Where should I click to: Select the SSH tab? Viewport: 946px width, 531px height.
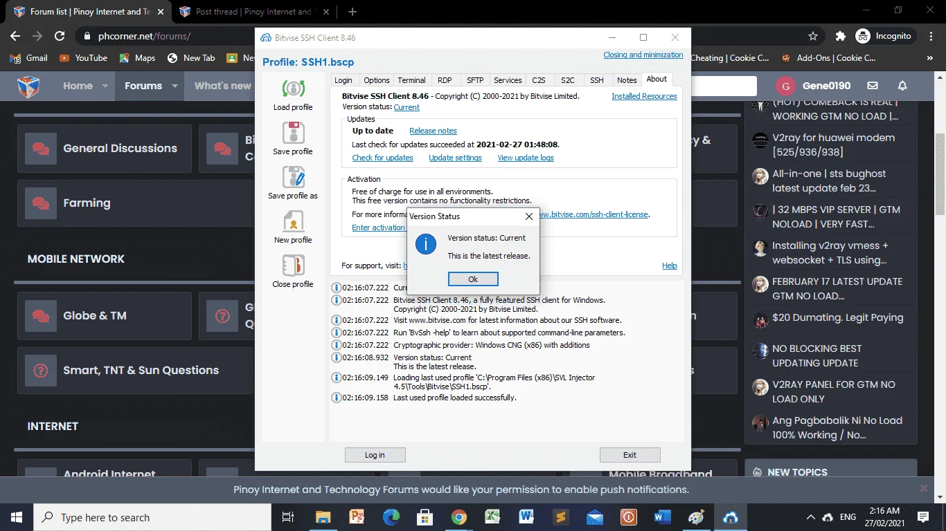(597, 80)
